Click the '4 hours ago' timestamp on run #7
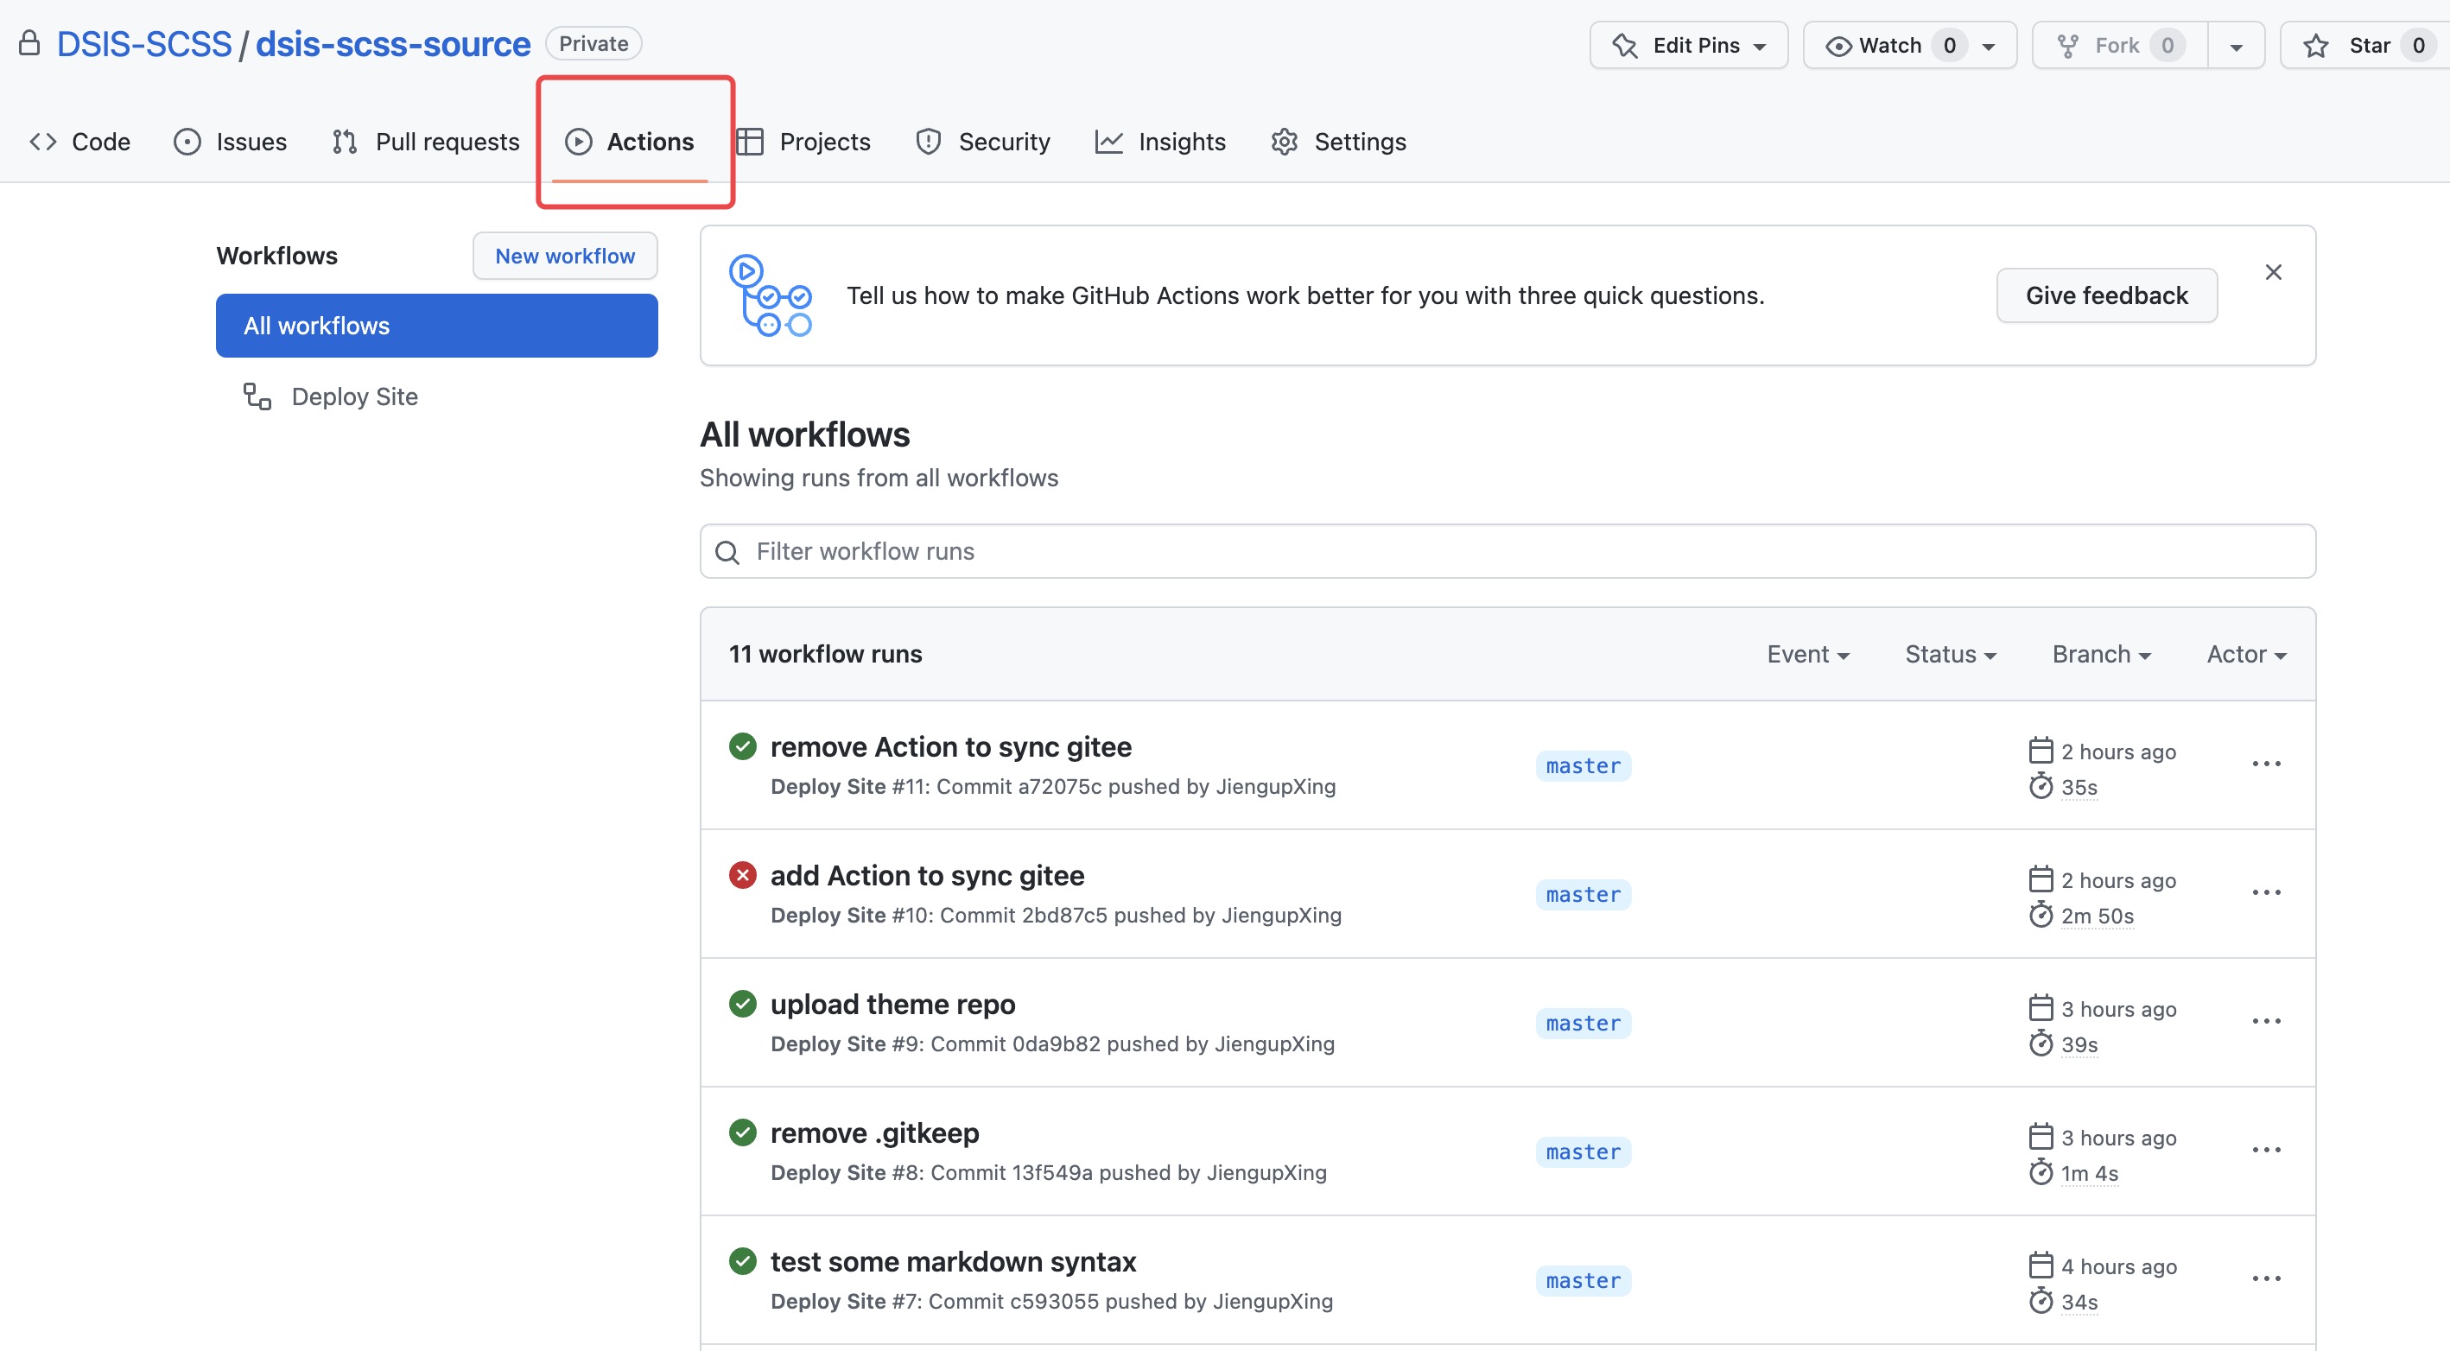Screen dimensions: 2450x1351 (x=2119, y=1267)
